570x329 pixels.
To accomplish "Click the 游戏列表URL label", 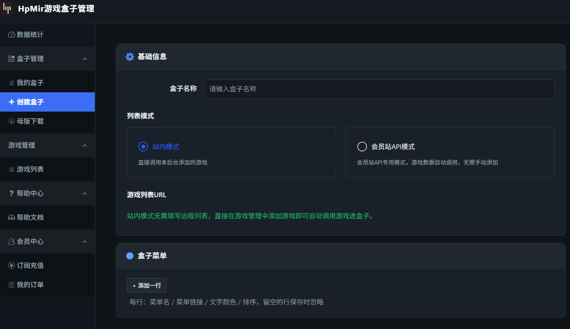I will click(147, 195).
